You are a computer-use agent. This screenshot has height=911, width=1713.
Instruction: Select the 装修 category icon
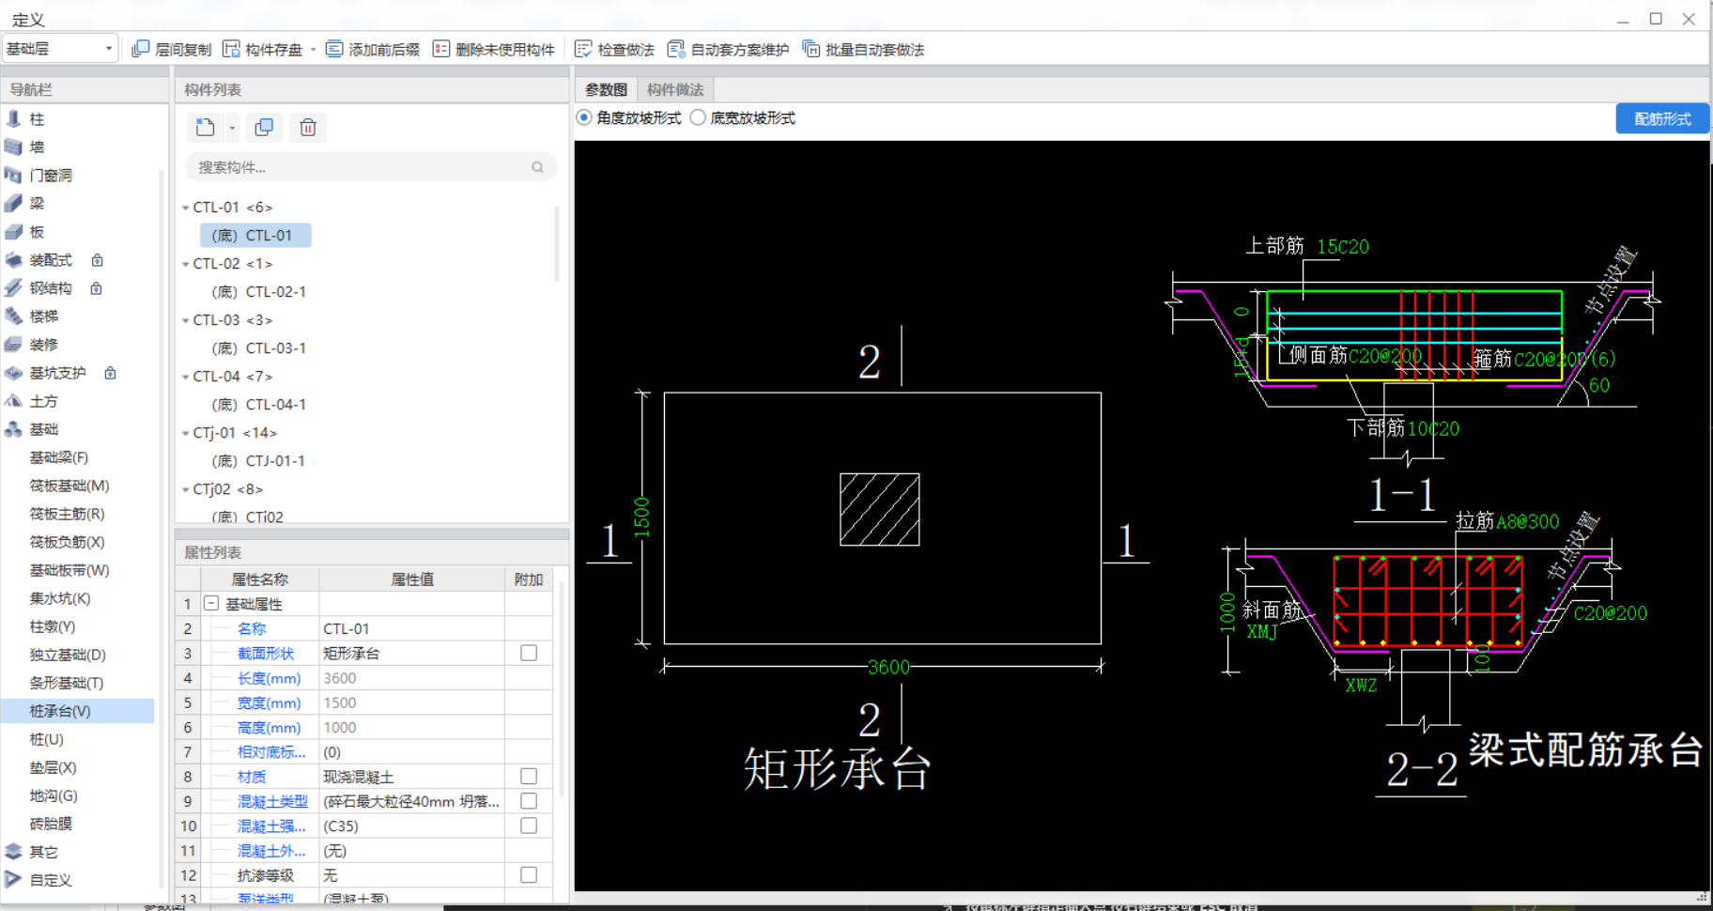pyautogui.click(x=13, y=344)
